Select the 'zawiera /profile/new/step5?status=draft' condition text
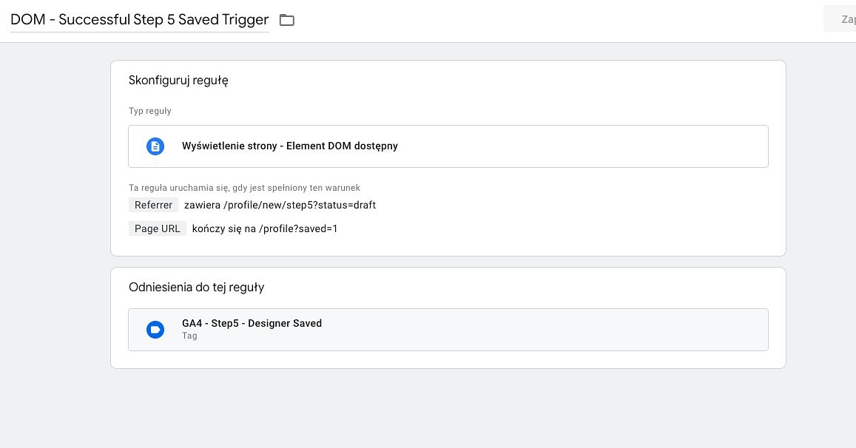 click(280, 205)
